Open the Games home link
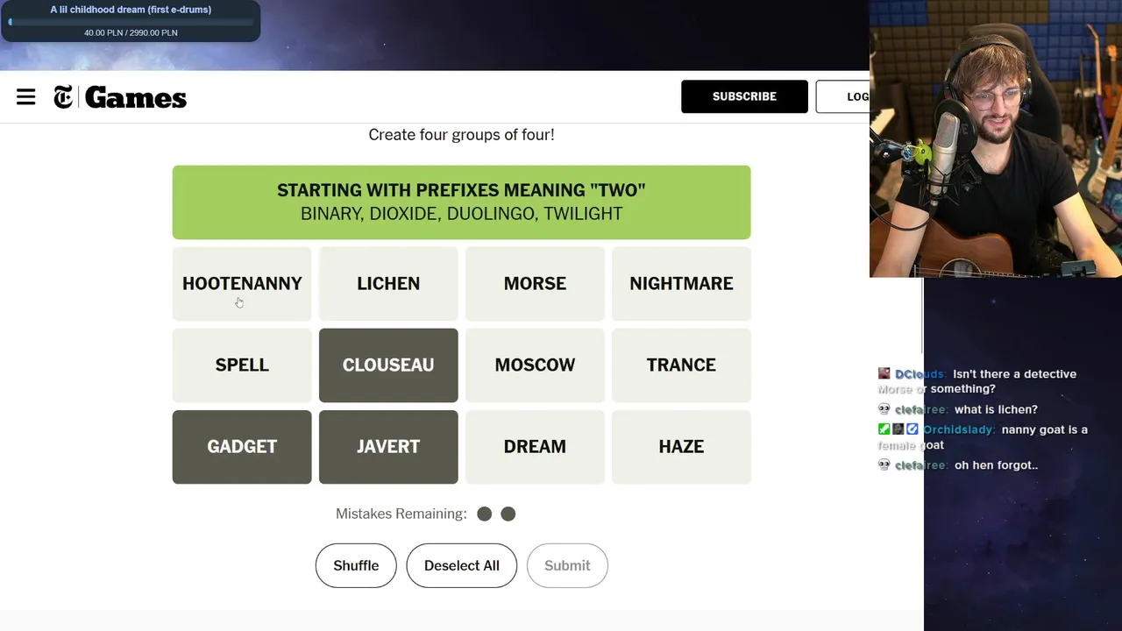 135,97
